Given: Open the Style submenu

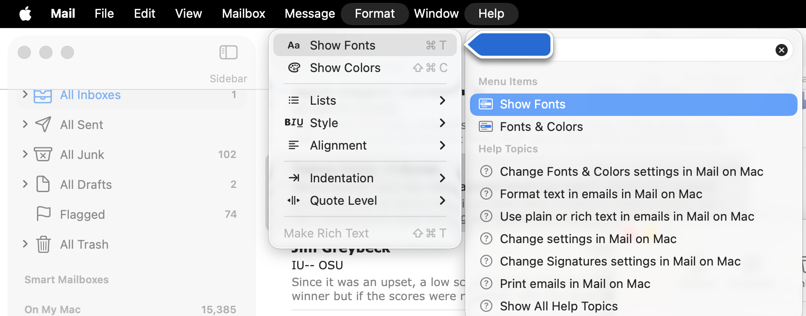Looking at the screenshot, I should tap(365, 123).
